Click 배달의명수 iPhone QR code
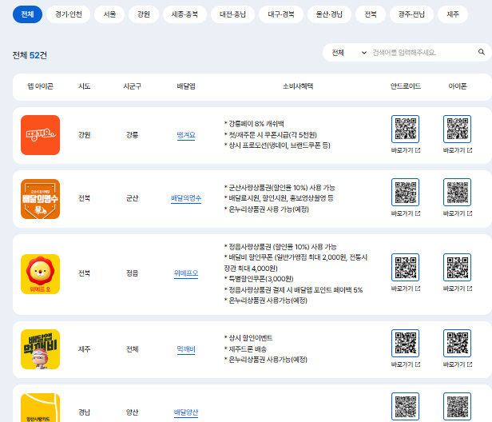Viewport: 492px width, 422px height. (457, 192)
